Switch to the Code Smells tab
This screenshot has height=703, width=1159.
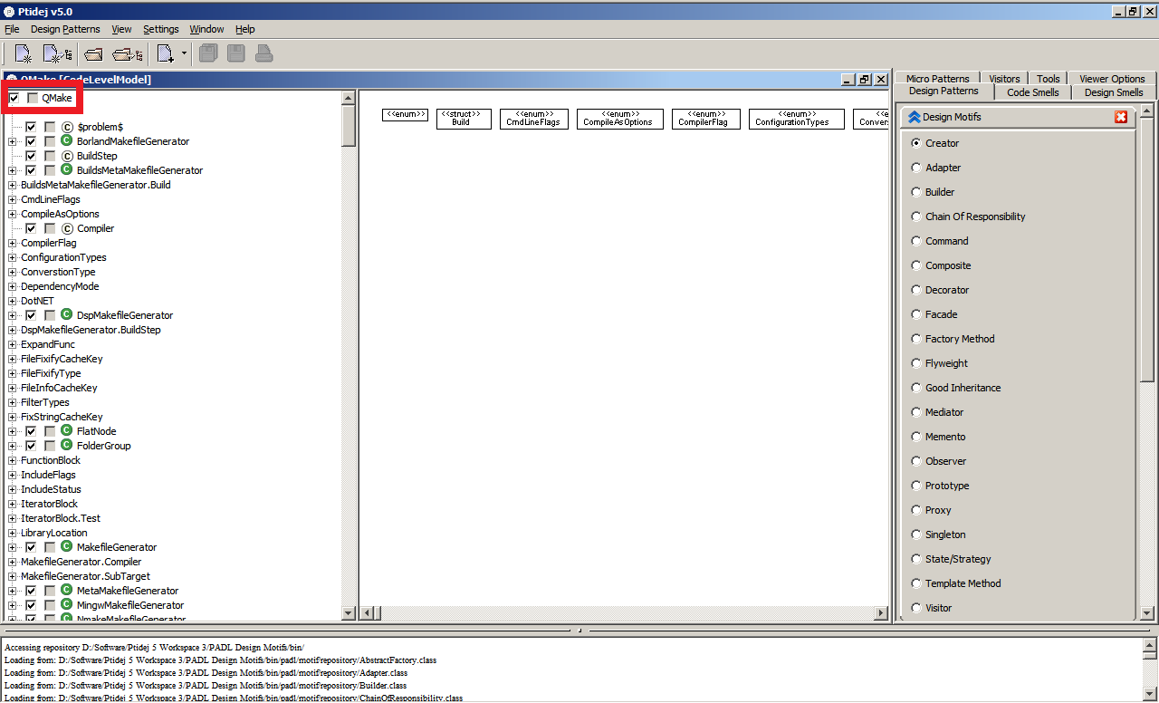point(1032,91)
